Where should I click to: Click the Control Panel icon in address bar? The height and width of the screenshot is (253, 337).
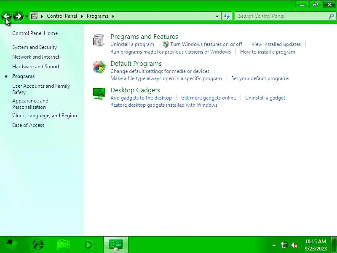(34, 16)
